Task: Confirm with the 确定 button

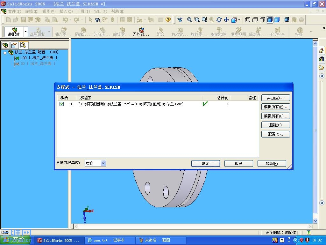Action: point(205,163)
